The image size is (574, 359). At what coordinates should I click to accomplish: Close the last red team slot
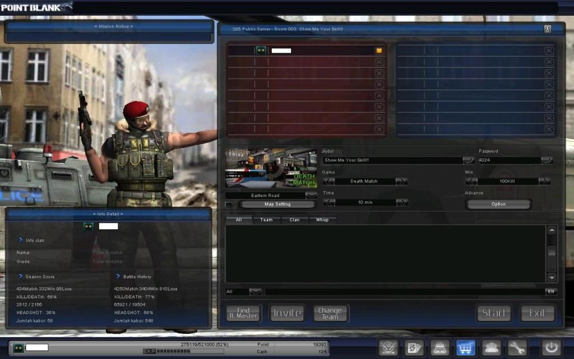pyautogui.click(x=379, y=130)
